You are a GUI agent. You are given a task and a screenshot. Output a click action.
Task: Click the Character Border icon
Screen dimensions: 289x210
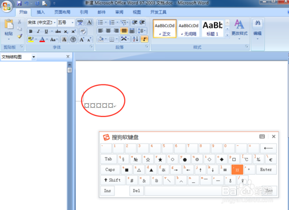89,22
